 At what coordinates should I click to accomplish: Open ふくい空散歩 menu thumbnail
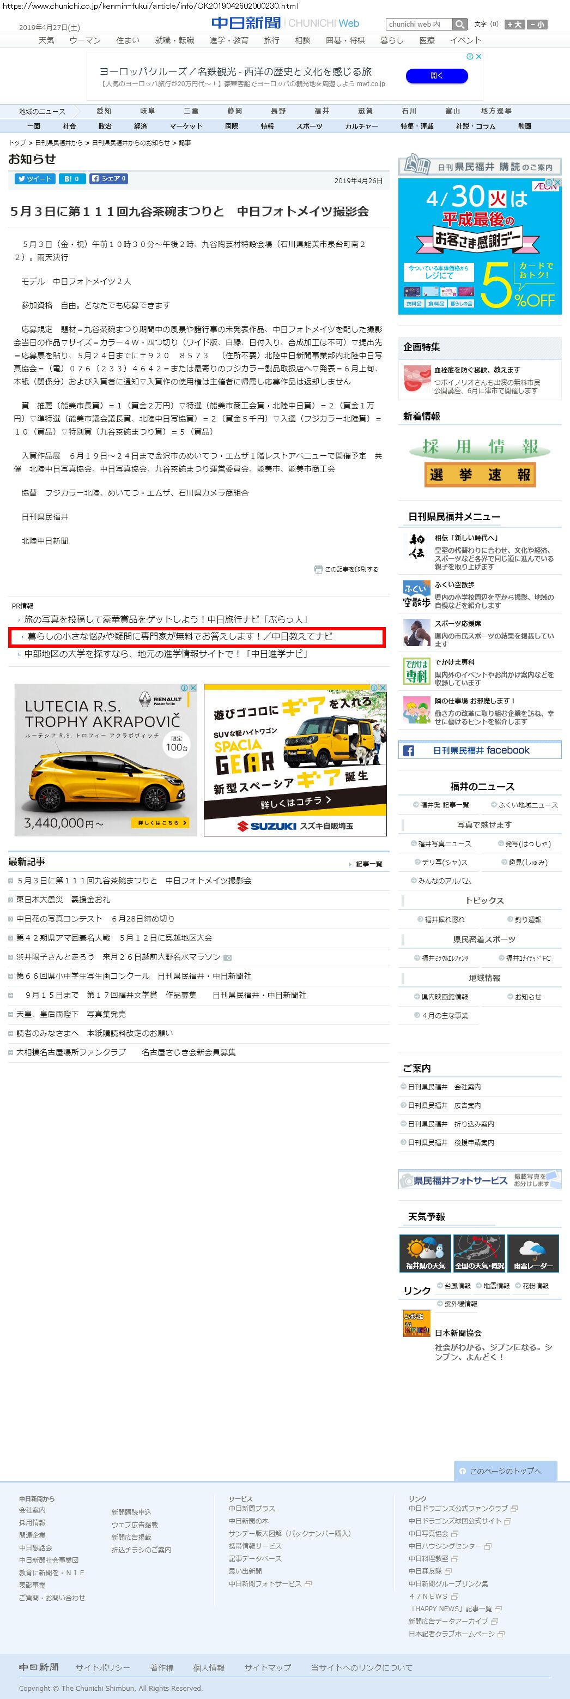pos(416,594)
